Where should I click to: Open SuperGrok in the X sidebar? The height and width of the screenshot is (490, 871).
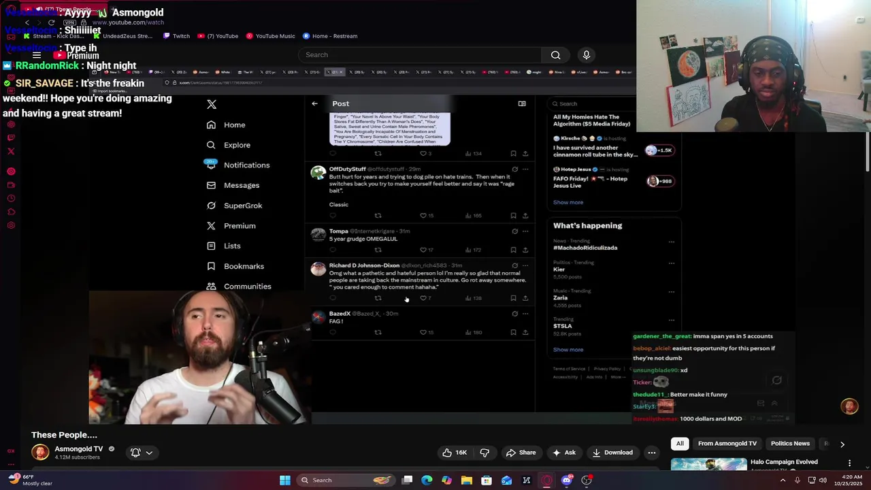234,206
